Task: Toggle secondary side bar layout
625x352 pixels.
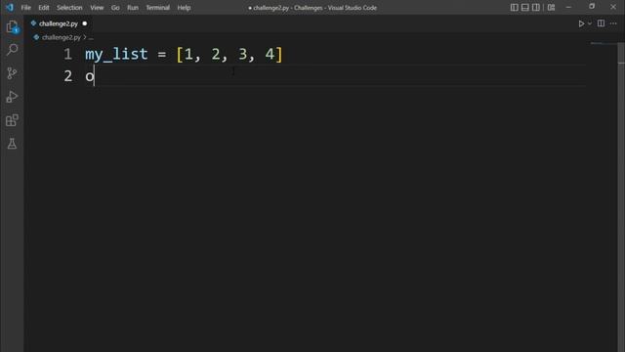Action: pyautogui.click(x=536, y=7)
